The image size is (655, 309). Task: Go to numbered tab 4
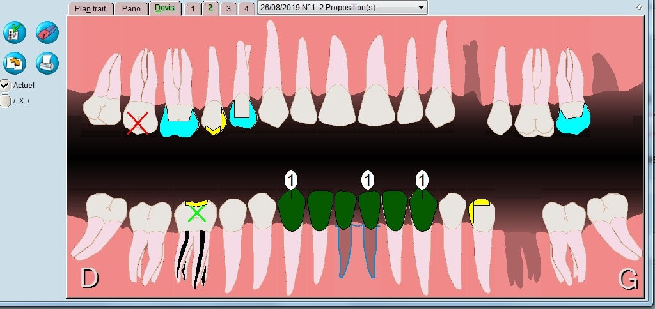coord(246,9)
